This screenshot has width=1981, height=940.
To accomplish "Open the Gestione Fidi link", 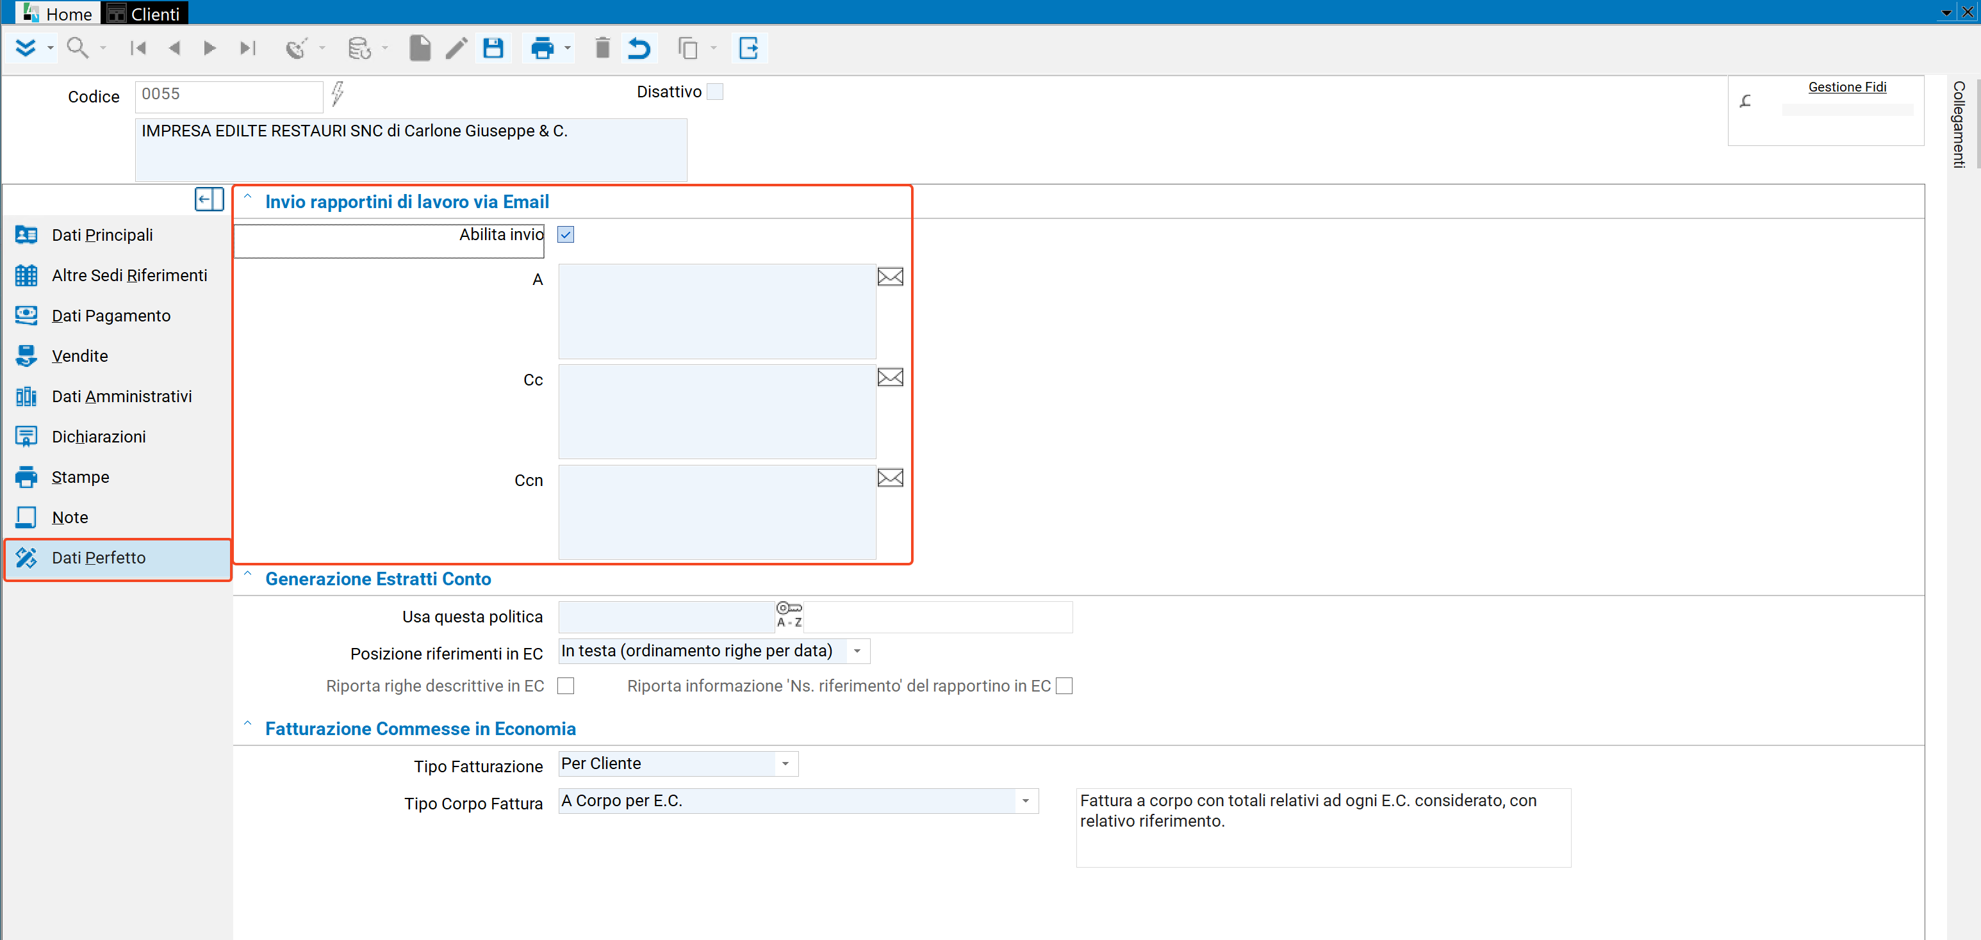I will coord(1847,87).
